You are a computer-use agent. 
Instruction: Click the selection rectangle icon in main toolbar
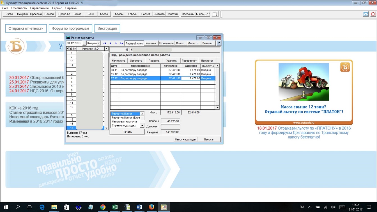point(215,14)
